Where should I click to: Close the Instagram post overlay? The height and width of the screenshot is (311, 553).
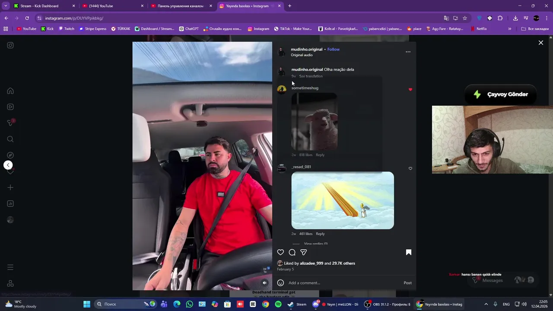(540, 42)
